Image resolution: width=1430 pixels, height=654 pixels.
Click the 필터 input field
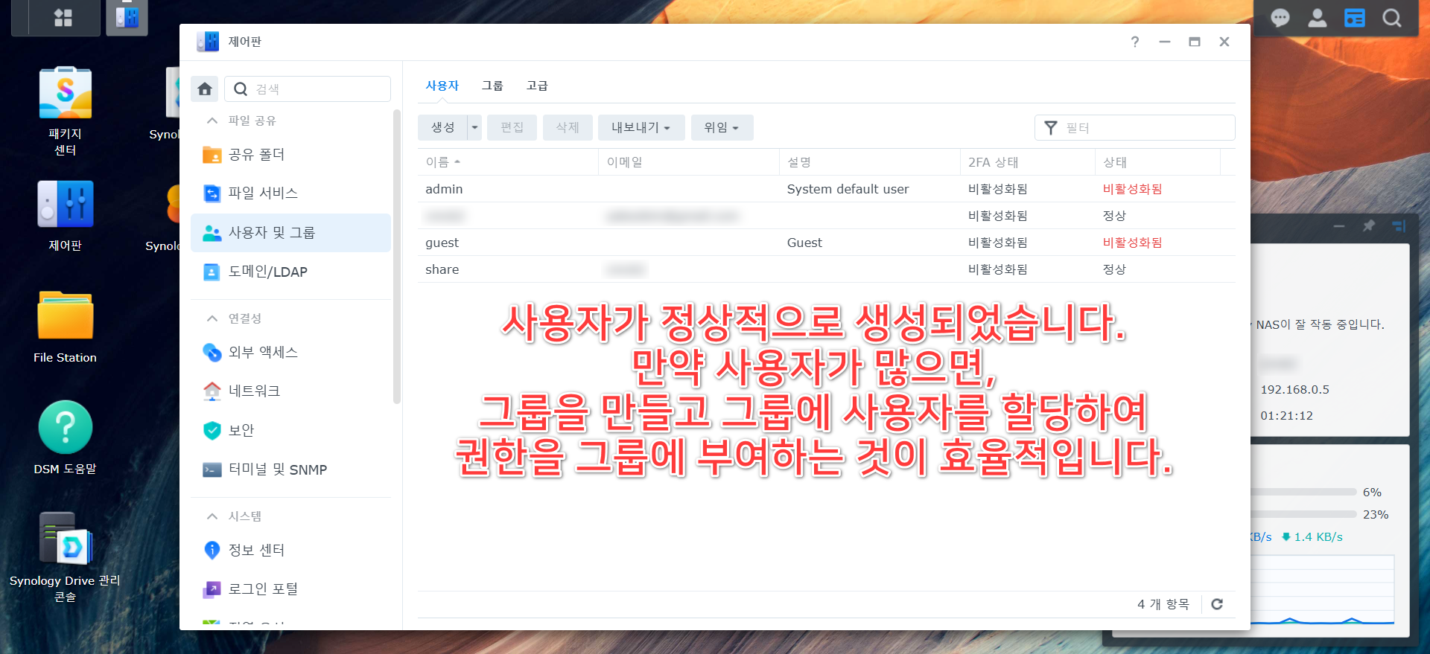tap(1134, 128)
